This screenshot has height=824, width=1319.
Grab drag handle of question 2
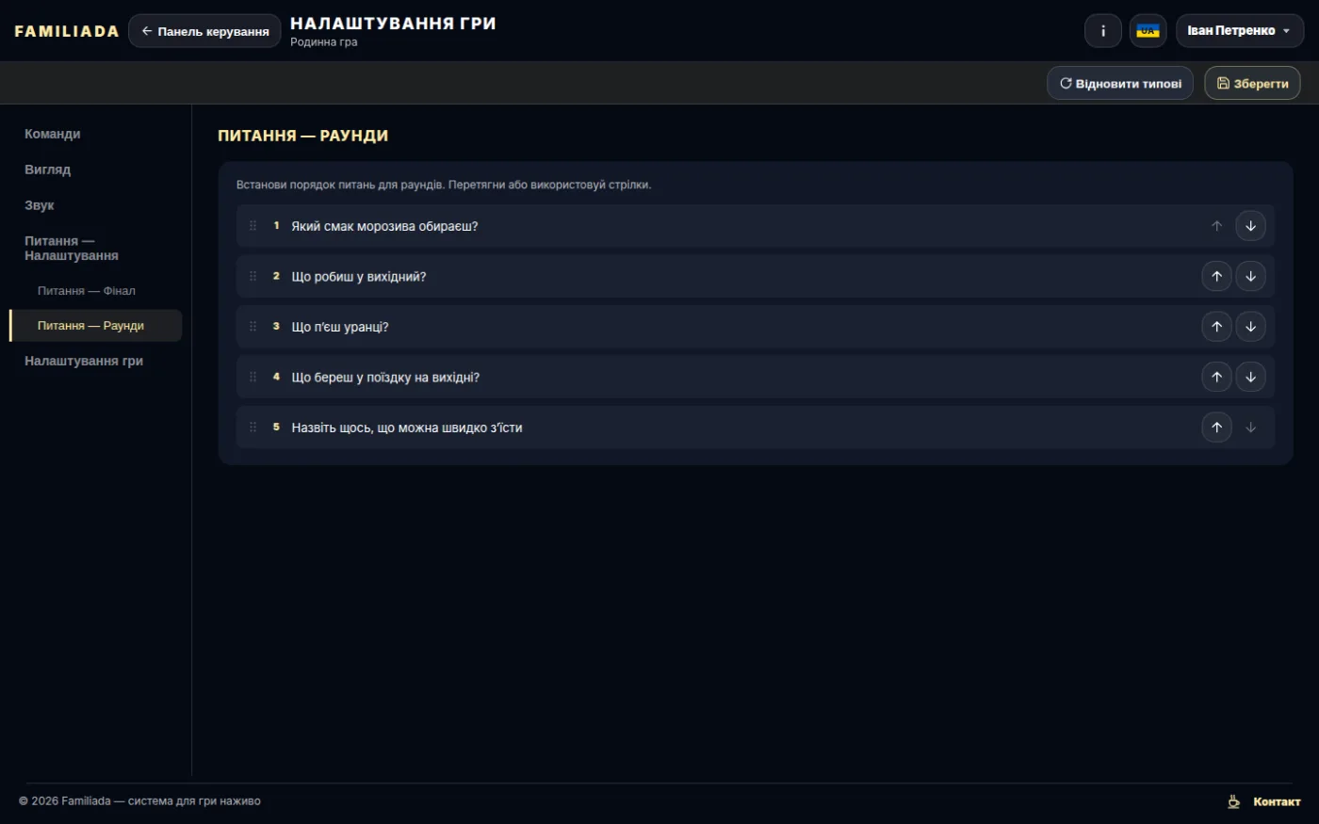(x=252, y=276)
